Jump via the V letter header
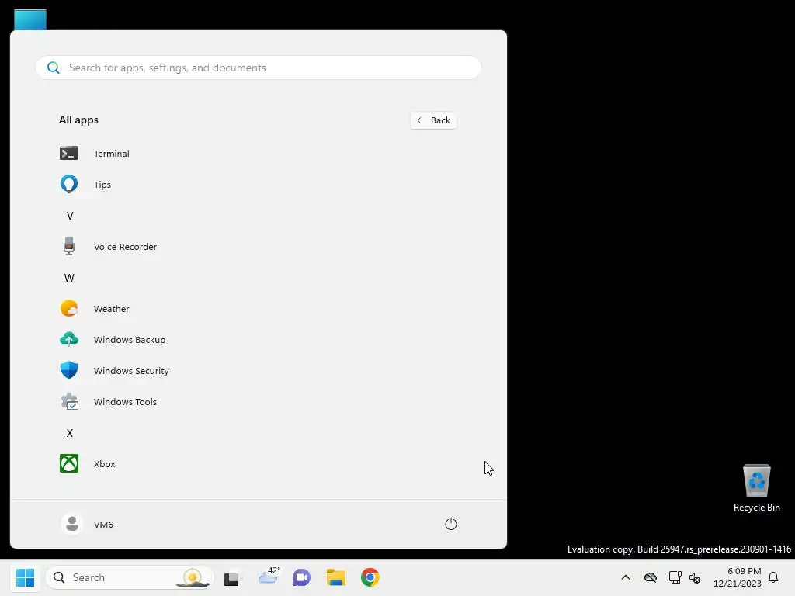This screenshot has height=596, width=795. coord(70,216)
